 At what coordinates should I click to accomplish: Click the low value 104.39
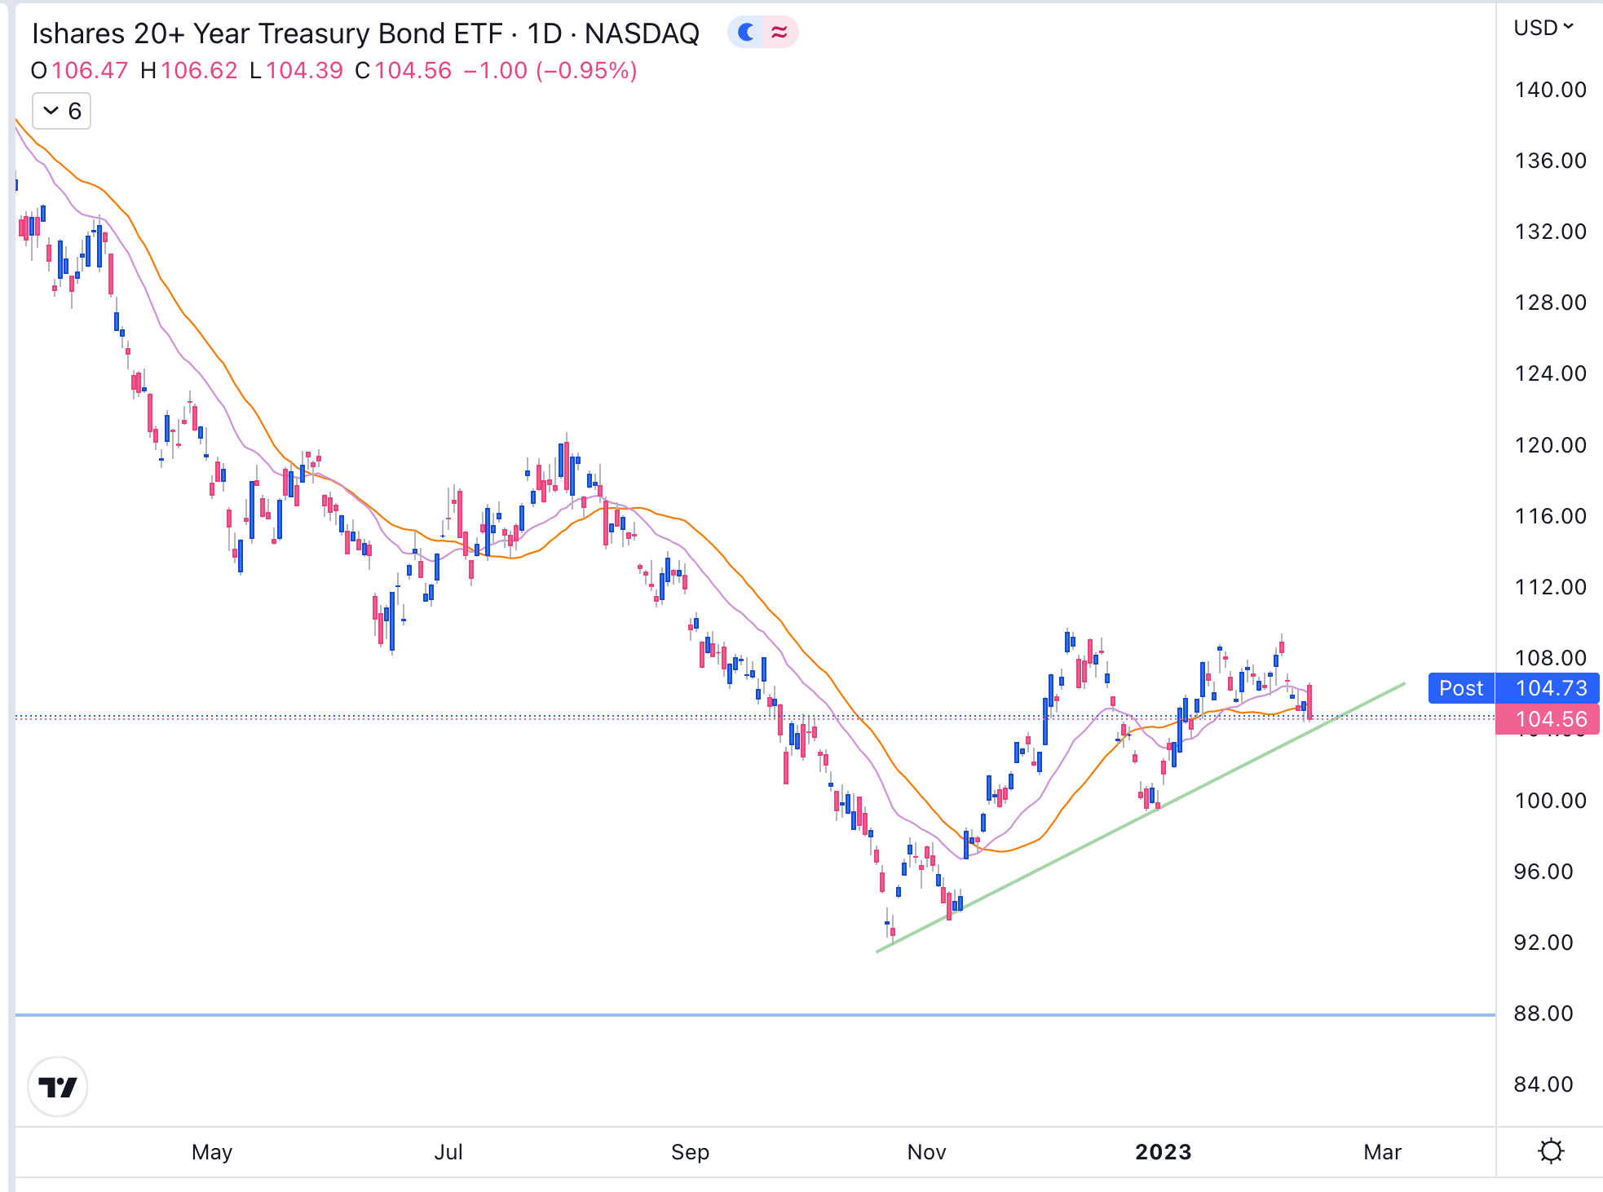(x=304, y=71)
